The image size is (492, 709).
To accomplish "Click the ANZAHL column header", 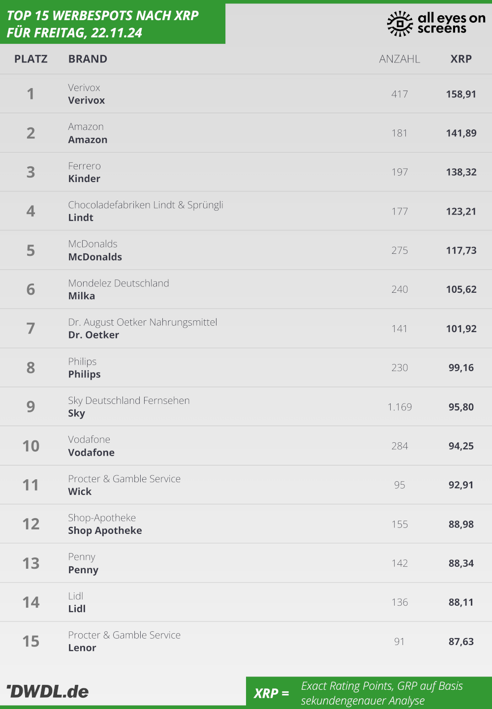I will click(x=400, y=59).
